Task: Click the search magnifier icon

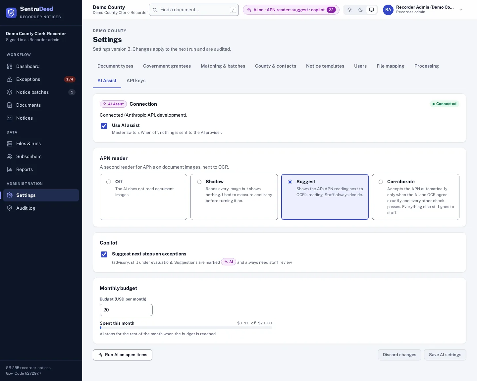Action: (x=155, y=10)
